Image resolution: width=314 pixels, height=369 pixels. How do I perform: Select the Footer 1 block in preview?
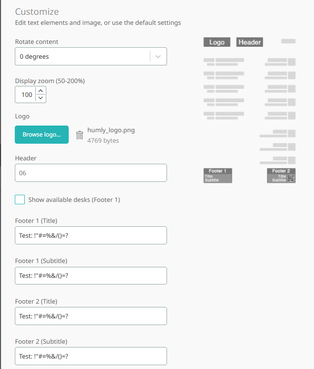click(218, 176)
